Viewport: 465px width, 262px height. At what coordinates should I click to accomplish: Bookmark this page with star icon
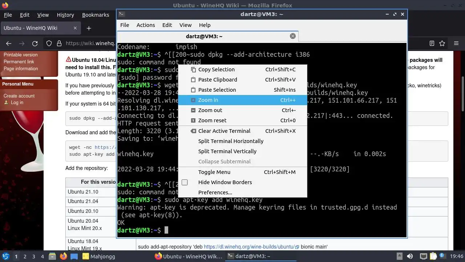(x=442, y=44)
